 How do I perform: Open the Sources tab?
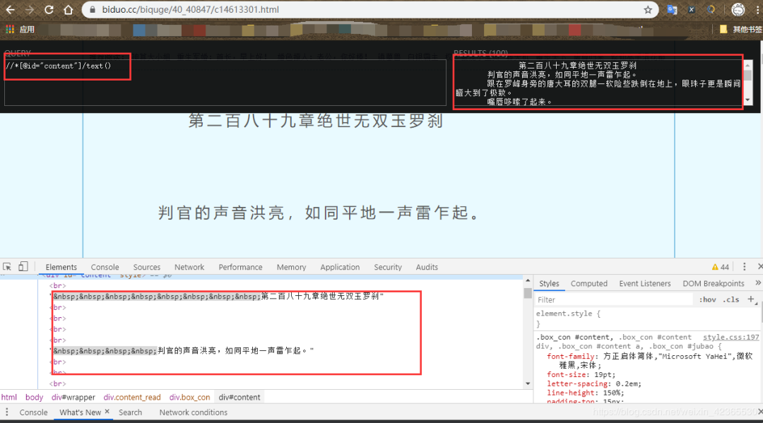(x=146, y=267)
